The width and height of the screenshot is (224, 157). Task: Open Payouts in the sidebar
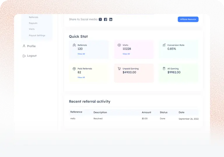[33, 23]
